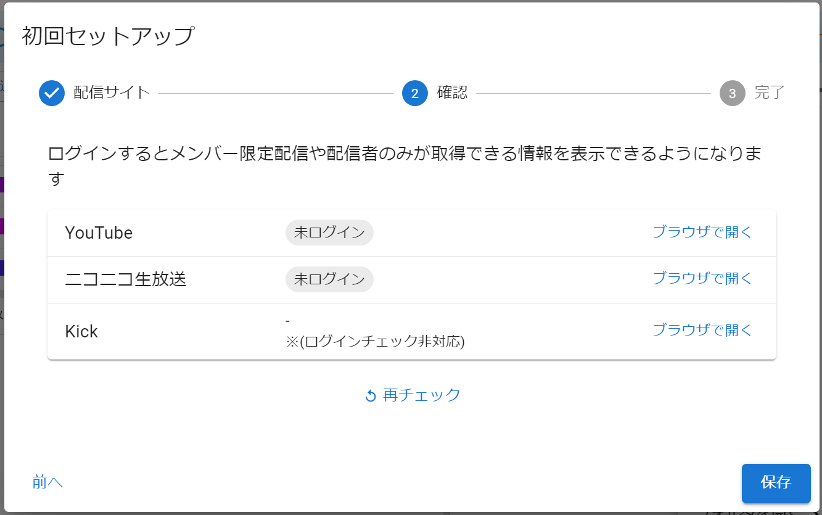Click the step 3 number circle
The image size is (822, 515).
point(732,93)
